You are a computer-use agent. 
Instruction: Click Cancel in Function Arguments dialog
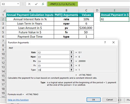point(109,100)
